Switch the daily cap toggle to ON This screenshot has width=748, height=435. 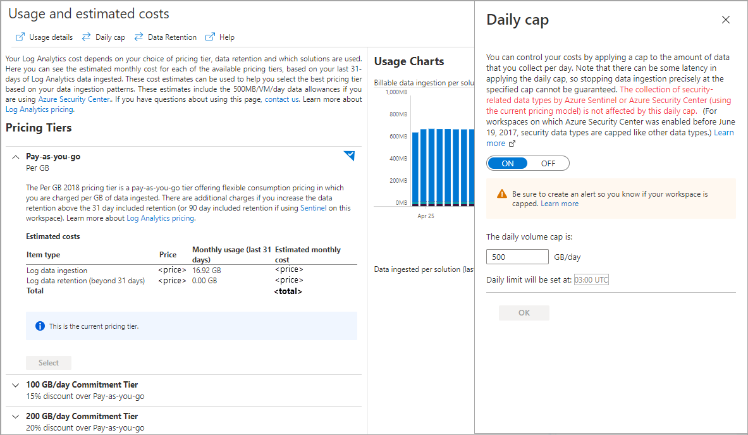pyautogui.click(x=508, y=164)
